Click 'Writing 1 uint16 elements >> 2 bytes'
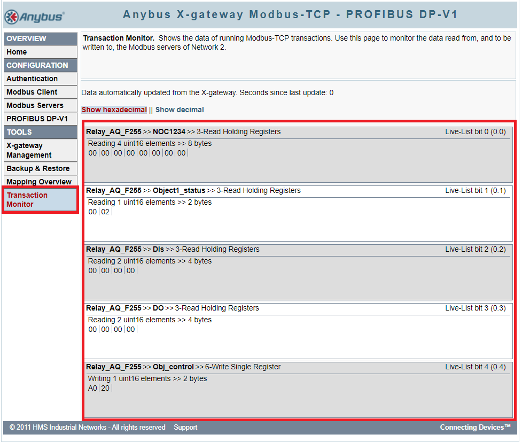The height and width of the screenshot is (442, 522). (147, 378)
